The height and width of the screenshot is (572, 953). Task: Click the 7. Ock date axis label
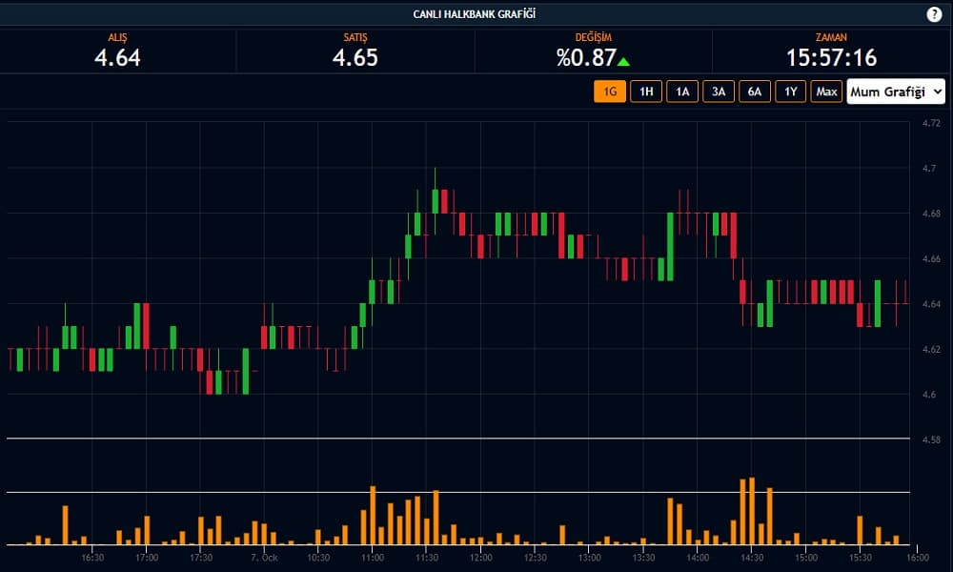point(264,558)
